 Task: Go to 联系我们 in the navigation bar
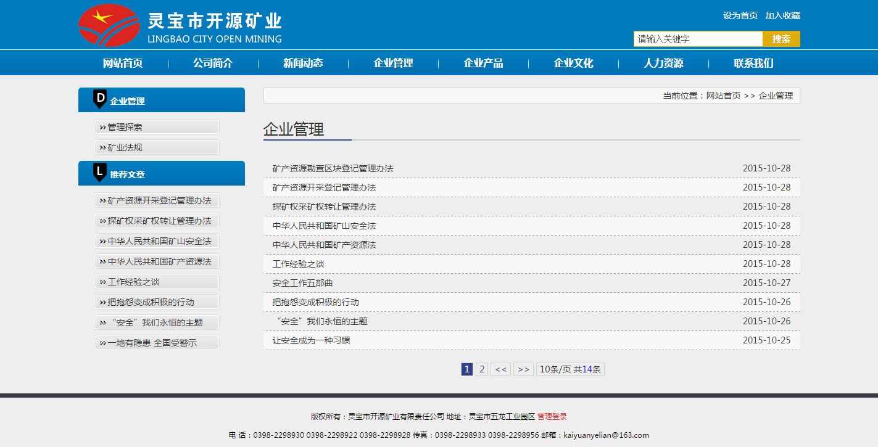point(753,63)
